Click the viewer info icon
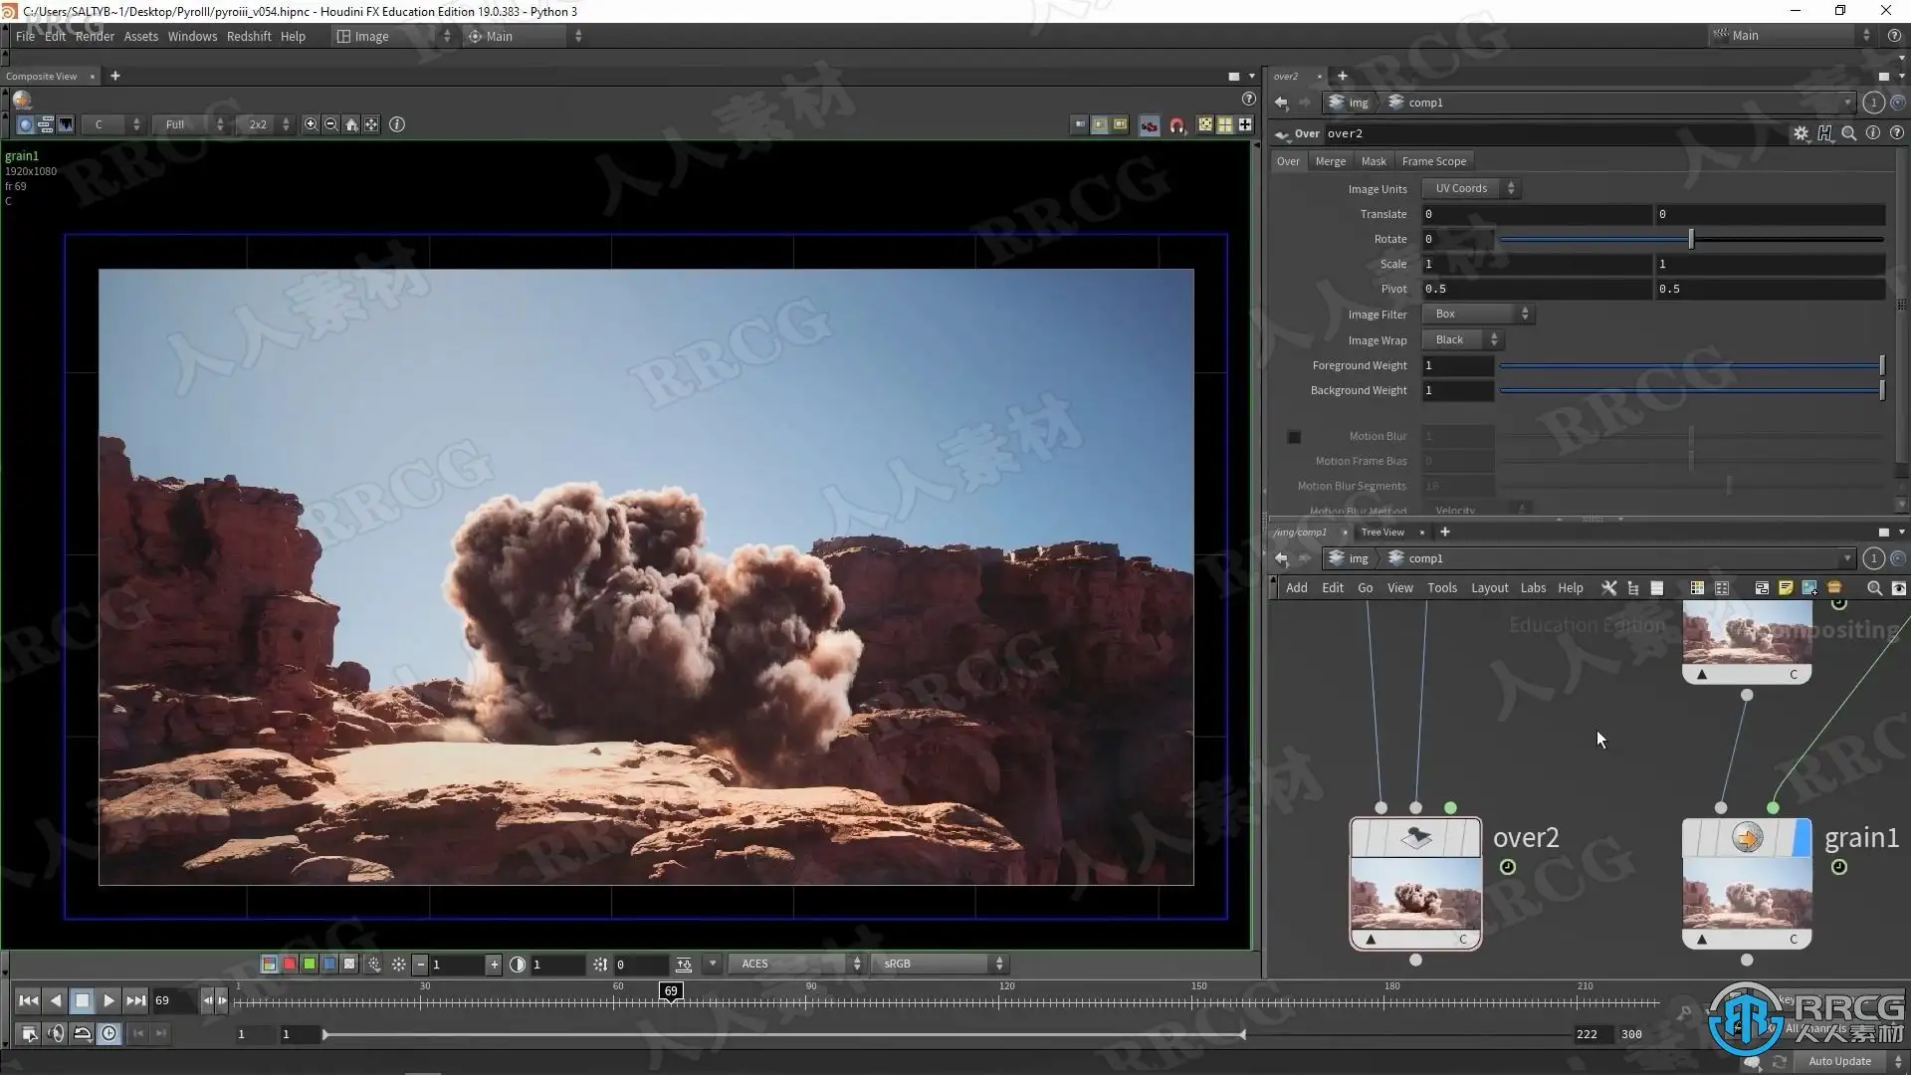 [397, 124]
